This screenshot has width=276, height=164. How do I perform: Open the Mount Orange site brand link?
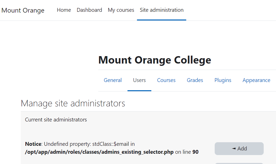point(23,10)
